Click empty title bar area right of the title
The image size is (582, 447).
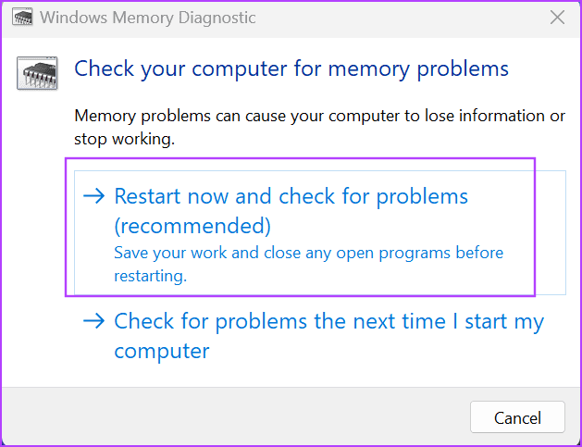click(x=398, y=18)
